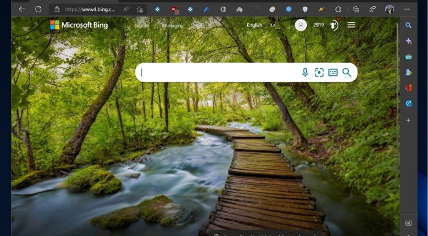428x236 pixels.
Task: Reload the Bing page
Action: [38, 9]
